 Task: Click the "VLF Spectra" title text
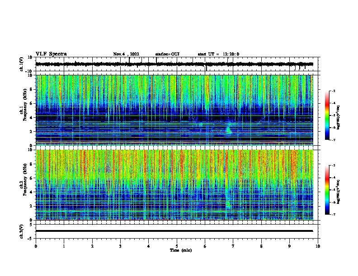52,54
